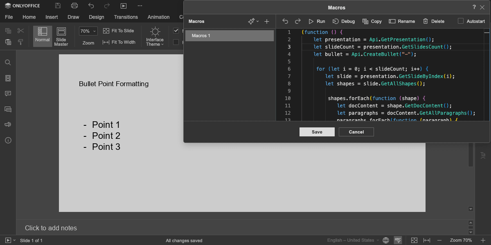
Task: Open the 70% zoom dropdown
Action: (x=88, y=31)
